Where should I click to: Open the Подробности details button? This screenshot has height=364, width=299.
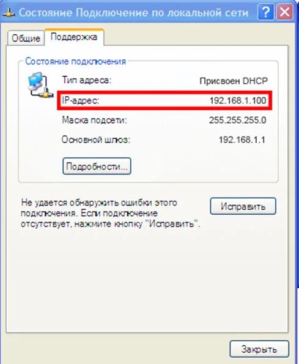[97, 166]
